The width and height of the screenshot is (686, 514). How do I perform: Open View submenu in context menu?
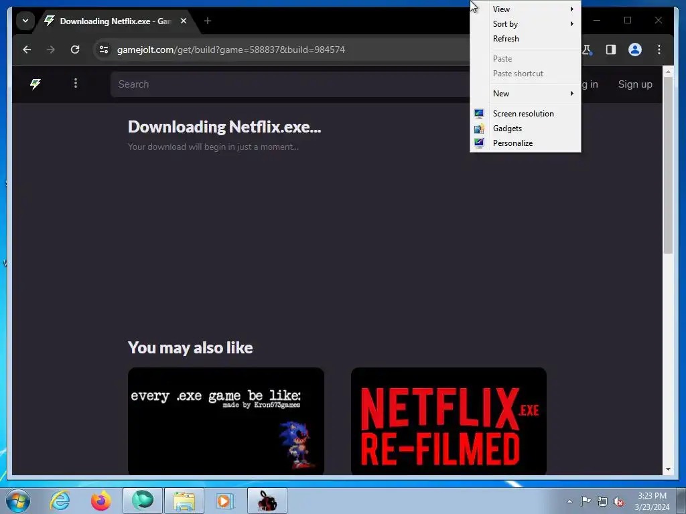pos(525,9)
